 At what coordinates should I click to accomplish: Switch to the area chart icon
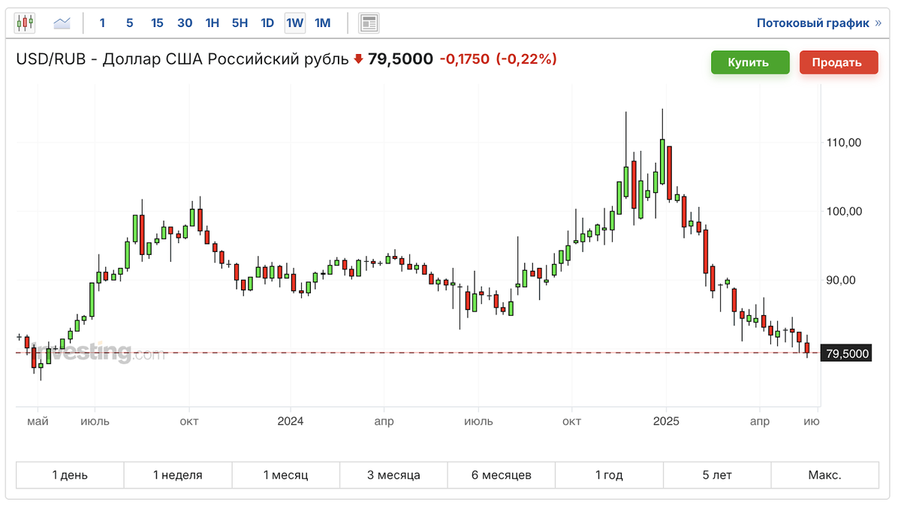coord(62,23)
